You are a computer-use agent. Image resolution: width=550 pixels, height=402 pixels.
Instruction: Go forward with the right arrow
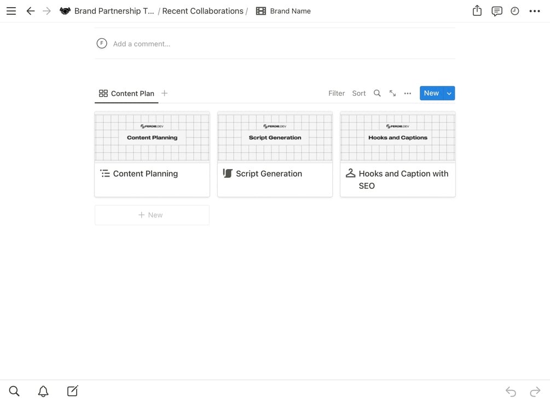(x=47, y=11)
